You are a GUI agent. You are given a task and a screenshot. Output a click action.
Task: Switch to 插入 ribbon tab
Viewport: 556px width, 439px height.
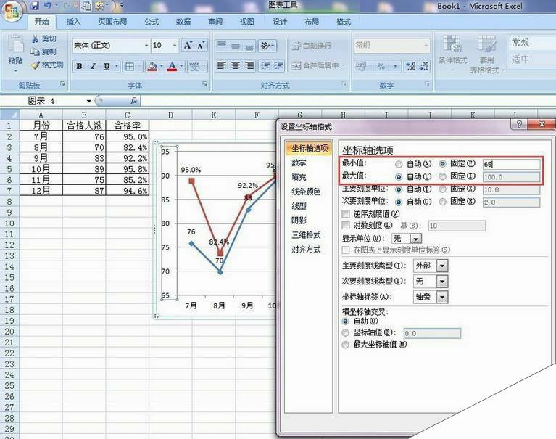pyautogui.click(x=73, y=22)
